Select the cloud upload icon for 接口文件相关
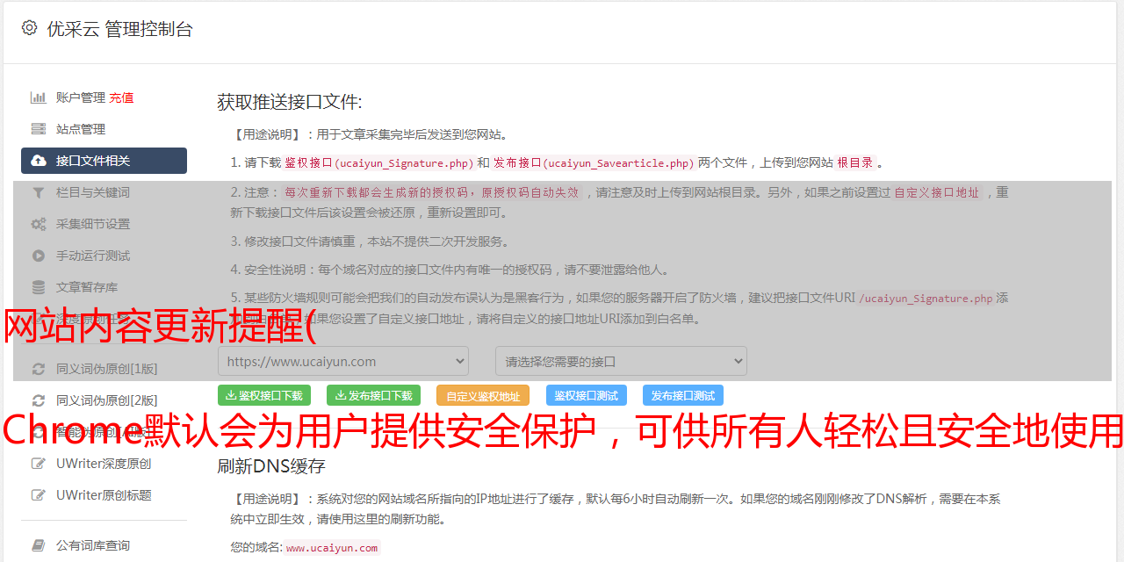The width and height of the screenshot is (1124, 562). [39, 161]
